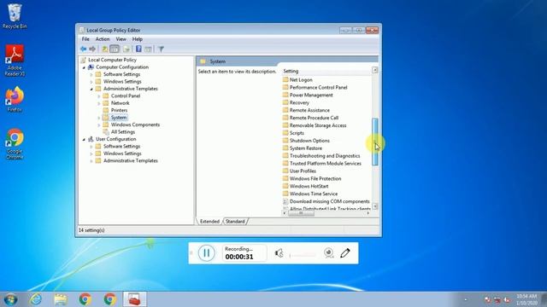Expand Windows Settings under Computer Configuration
This screenshot has width=547, height=307.
click(91, 82)
